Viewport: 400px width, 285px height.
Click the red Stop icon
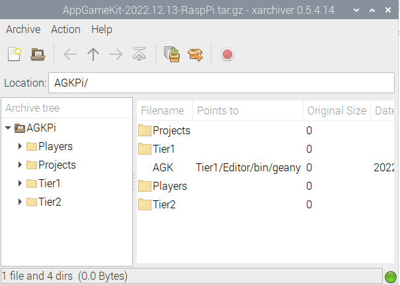click(227, 54)
